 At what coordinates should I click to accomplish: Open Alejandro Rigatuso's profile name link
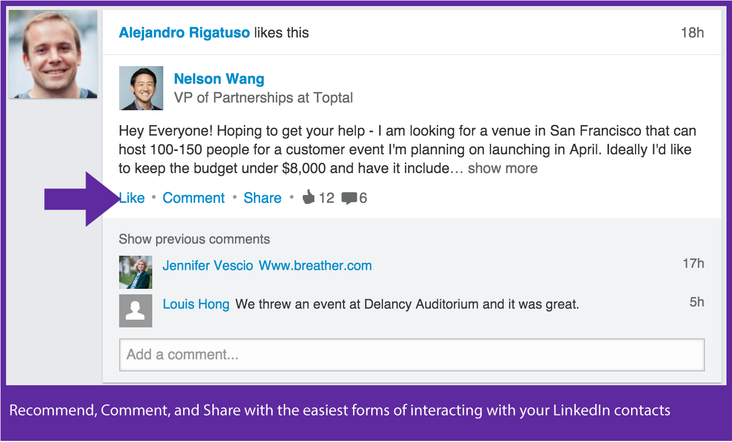click(184, 33)
